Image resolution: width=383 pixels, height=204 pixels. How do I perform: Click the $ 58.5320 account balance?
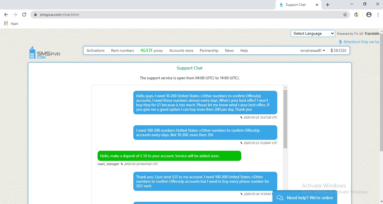[x=338, y=51]
